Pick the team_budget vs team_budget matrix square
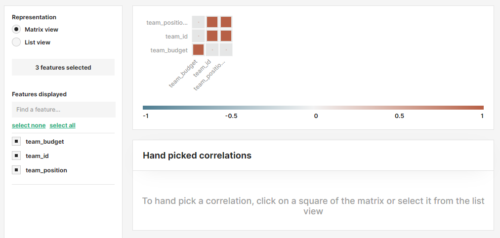Viewport: 500px width, 238px height. [198, 50]
